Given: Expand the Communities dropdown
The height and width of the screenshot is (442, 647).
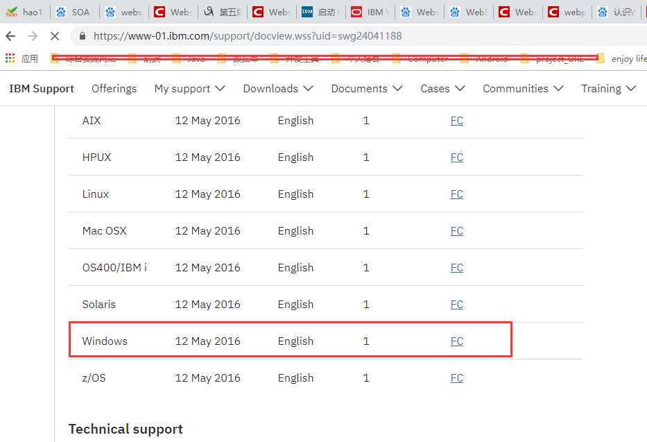Looking at the screenshot, I should [x=523, y=89].
